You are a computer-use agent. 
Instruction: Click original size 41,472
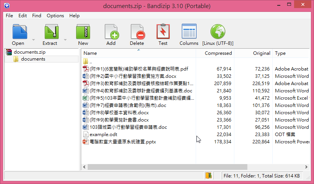[x=262, y=98]
